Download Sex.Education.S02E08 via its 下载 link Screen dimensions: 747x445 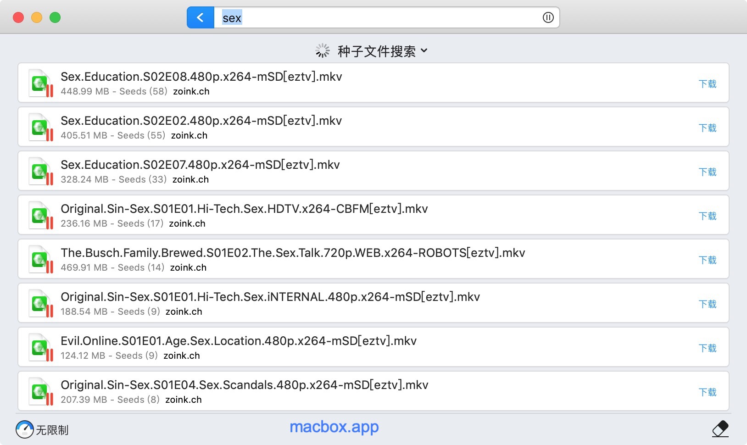pos(708,84)
